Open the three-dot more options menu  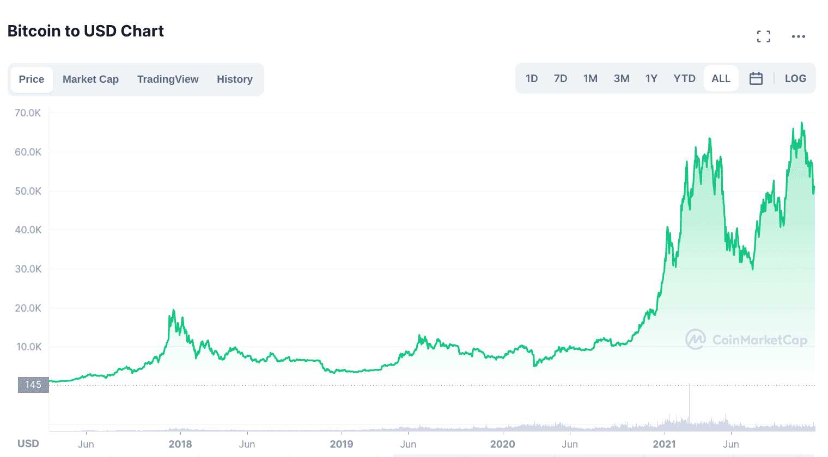(799, 36)
